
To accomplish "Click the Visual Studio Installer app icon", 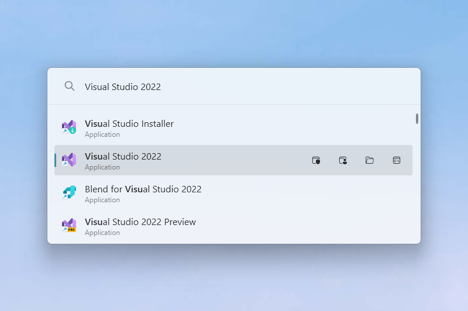I will point(69,127).
